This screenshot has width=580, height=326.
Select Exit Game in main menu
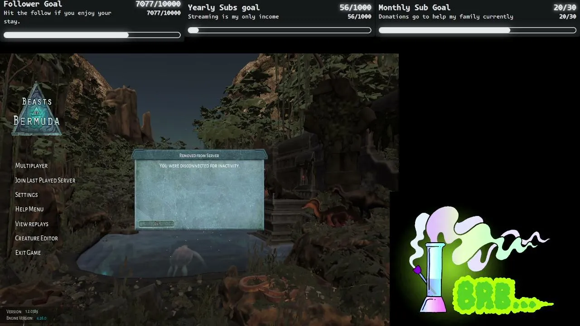click(x=28, y=253)
